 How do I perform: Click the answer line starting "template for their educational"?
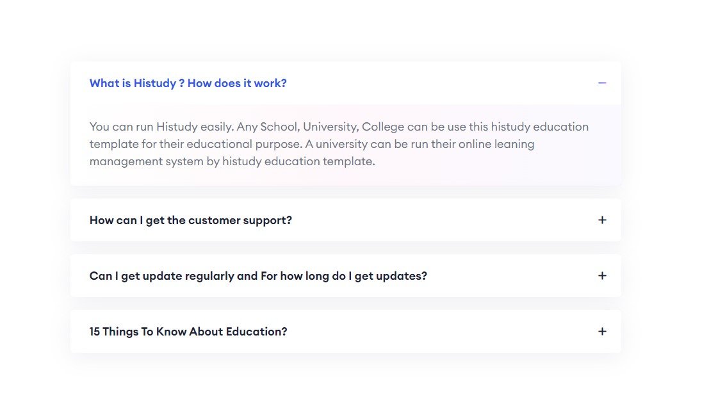311,144
